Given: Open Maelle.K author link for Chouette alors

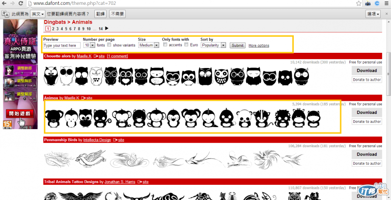Looking at the screenshot, I should (x=84, y=56).
